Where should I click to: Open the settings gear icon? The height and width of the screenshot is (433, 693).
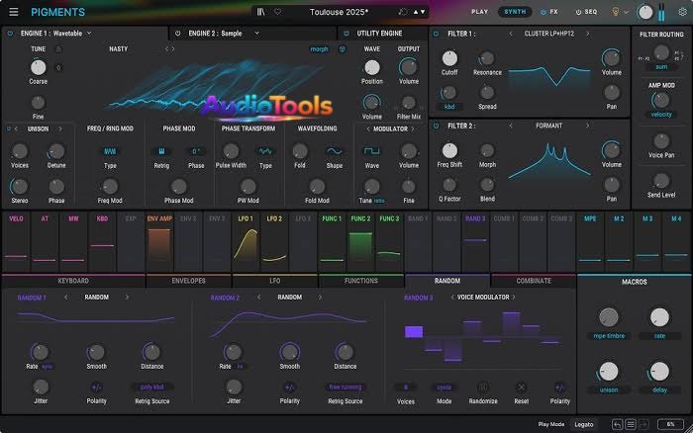pos(682,12)
